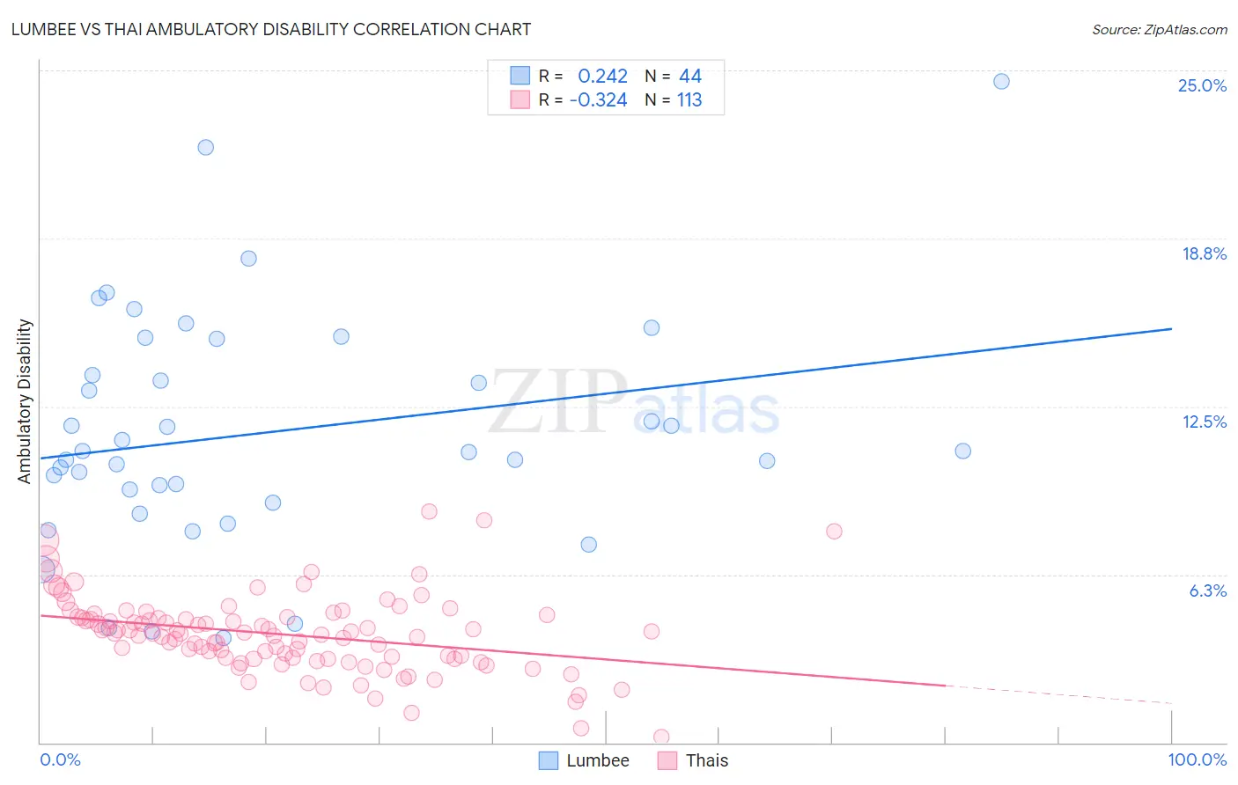
Task: Click the chart title text
Action: pyautogui.click(x=270, y=29)
